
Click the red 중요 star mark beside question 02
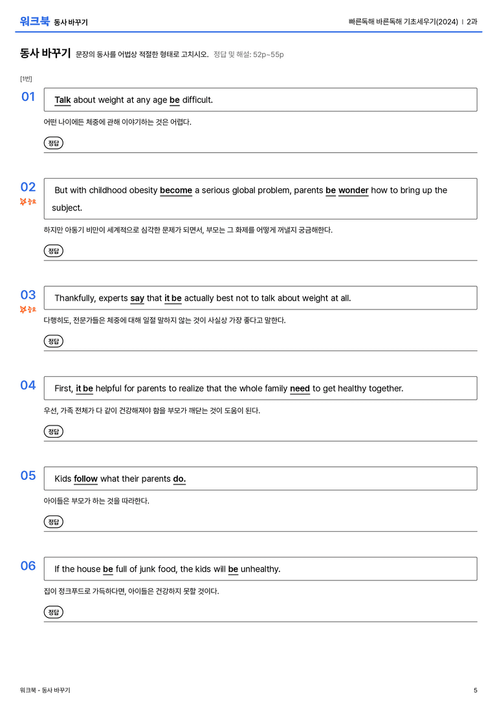coord(28,201)
